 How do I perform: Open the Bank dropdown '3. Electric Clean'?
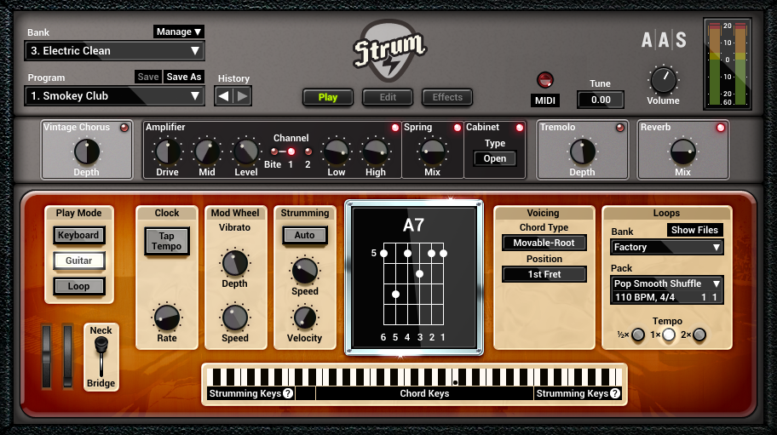114,51
